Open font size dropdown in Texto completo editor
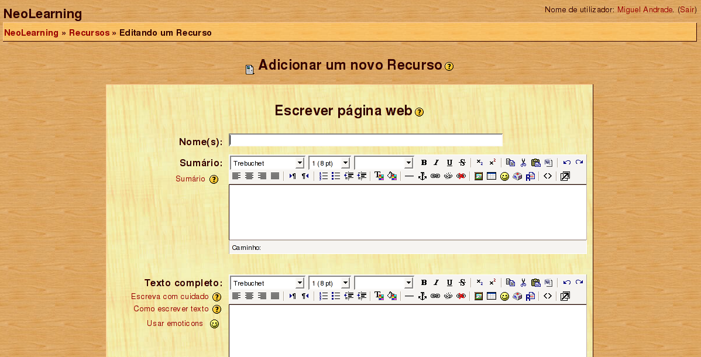This screenshot has height=357, width=701. click(x=329, y=283)
